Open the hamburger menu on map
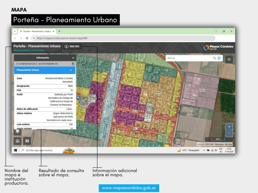The image size is (258, 193). coord(229,59)
